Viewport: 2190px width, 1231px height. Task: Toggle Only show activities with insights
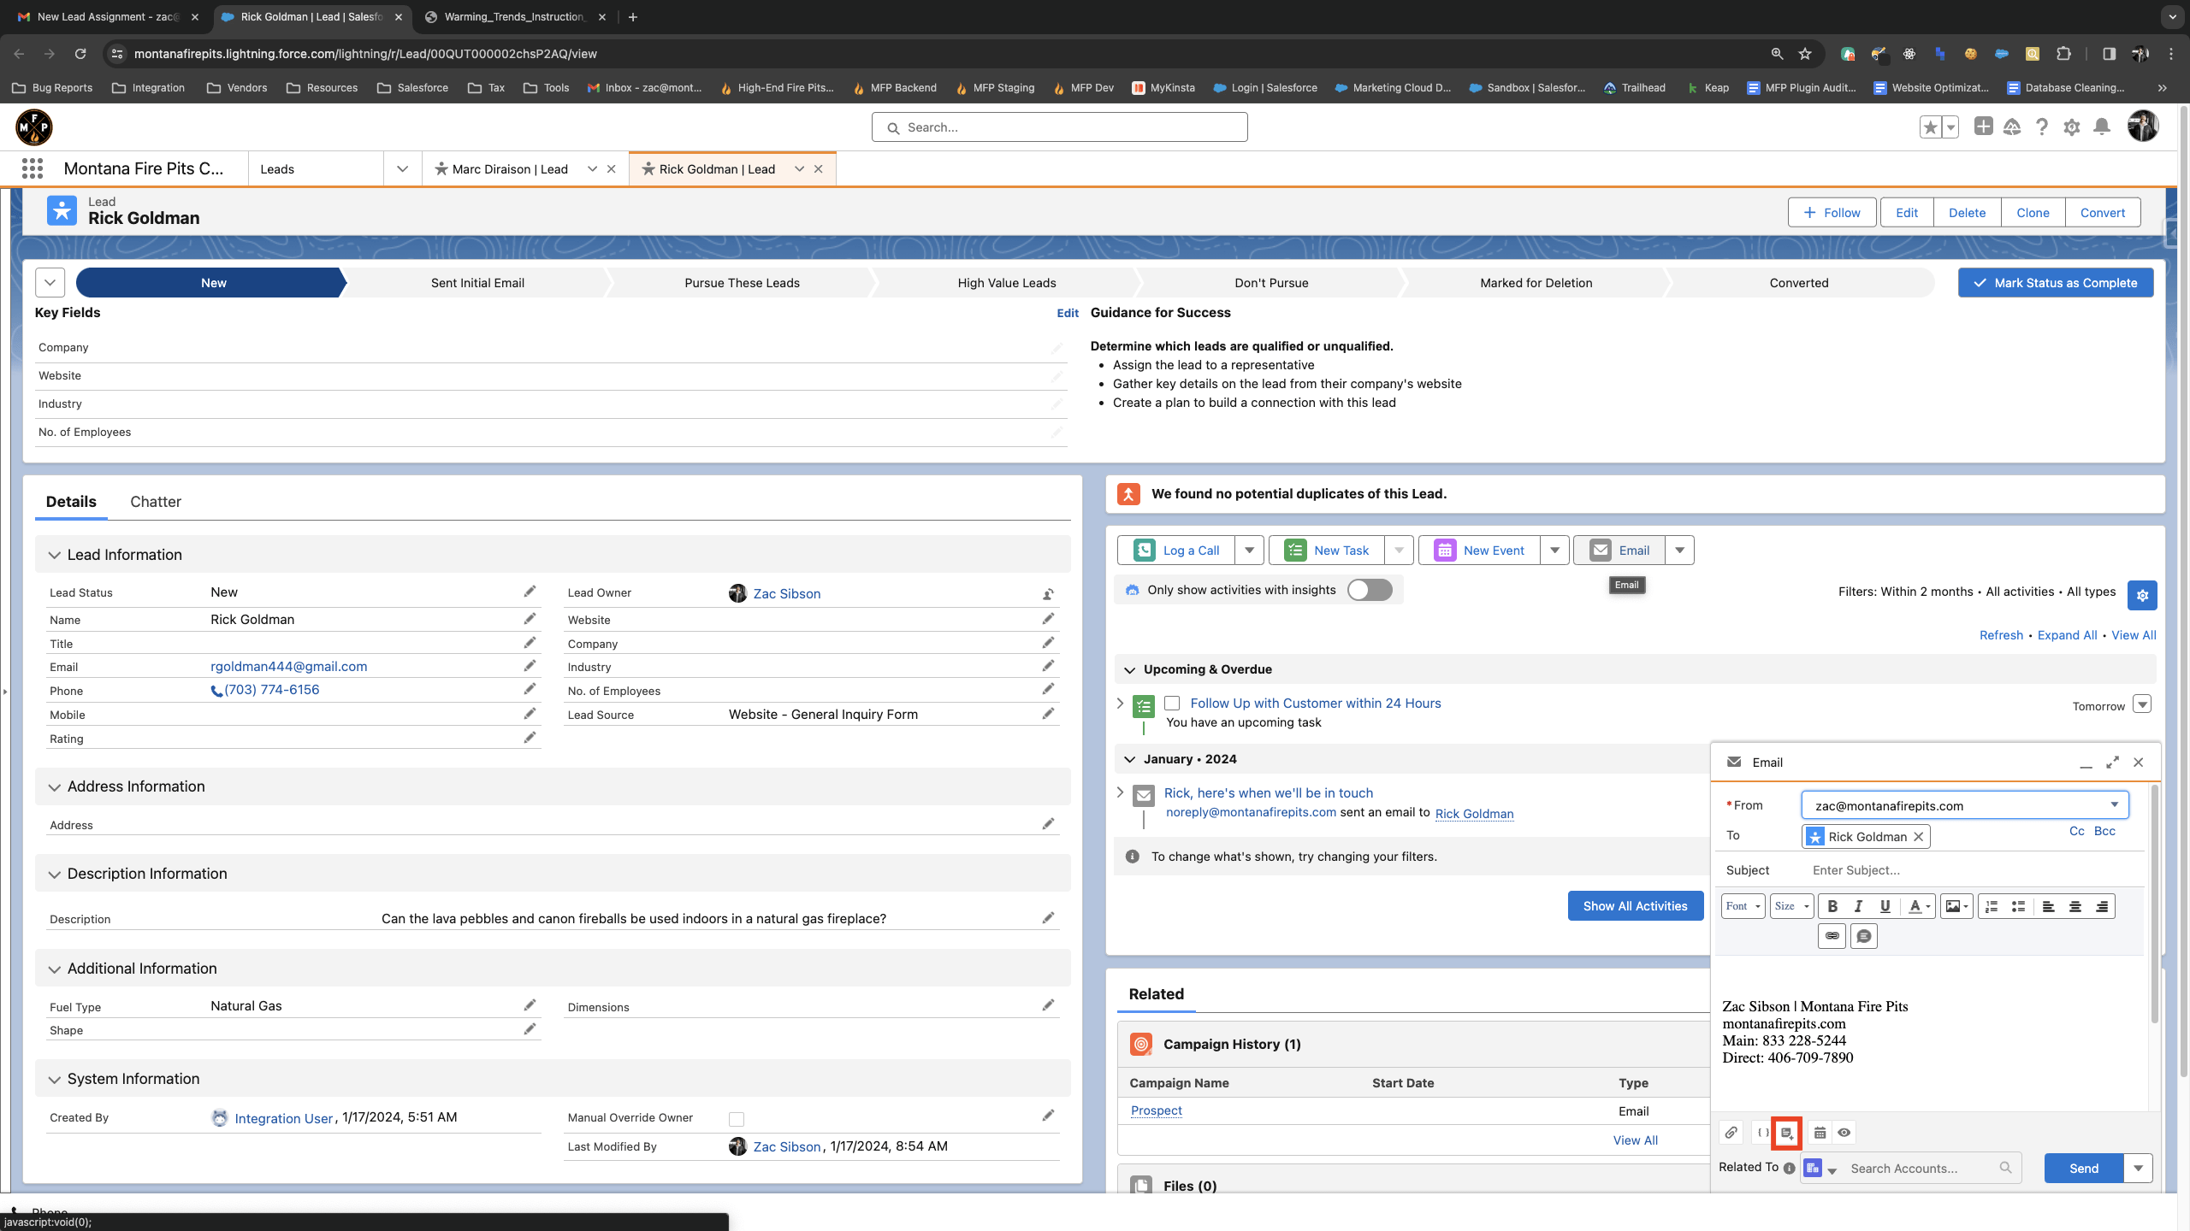pos(1370,590)
